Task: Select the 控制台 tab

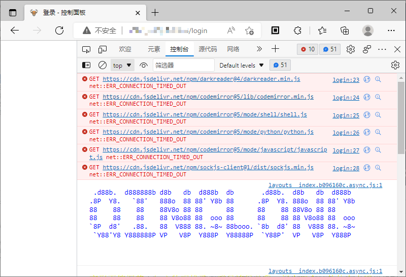Action: pyautogui.click(x=180, y=49)
